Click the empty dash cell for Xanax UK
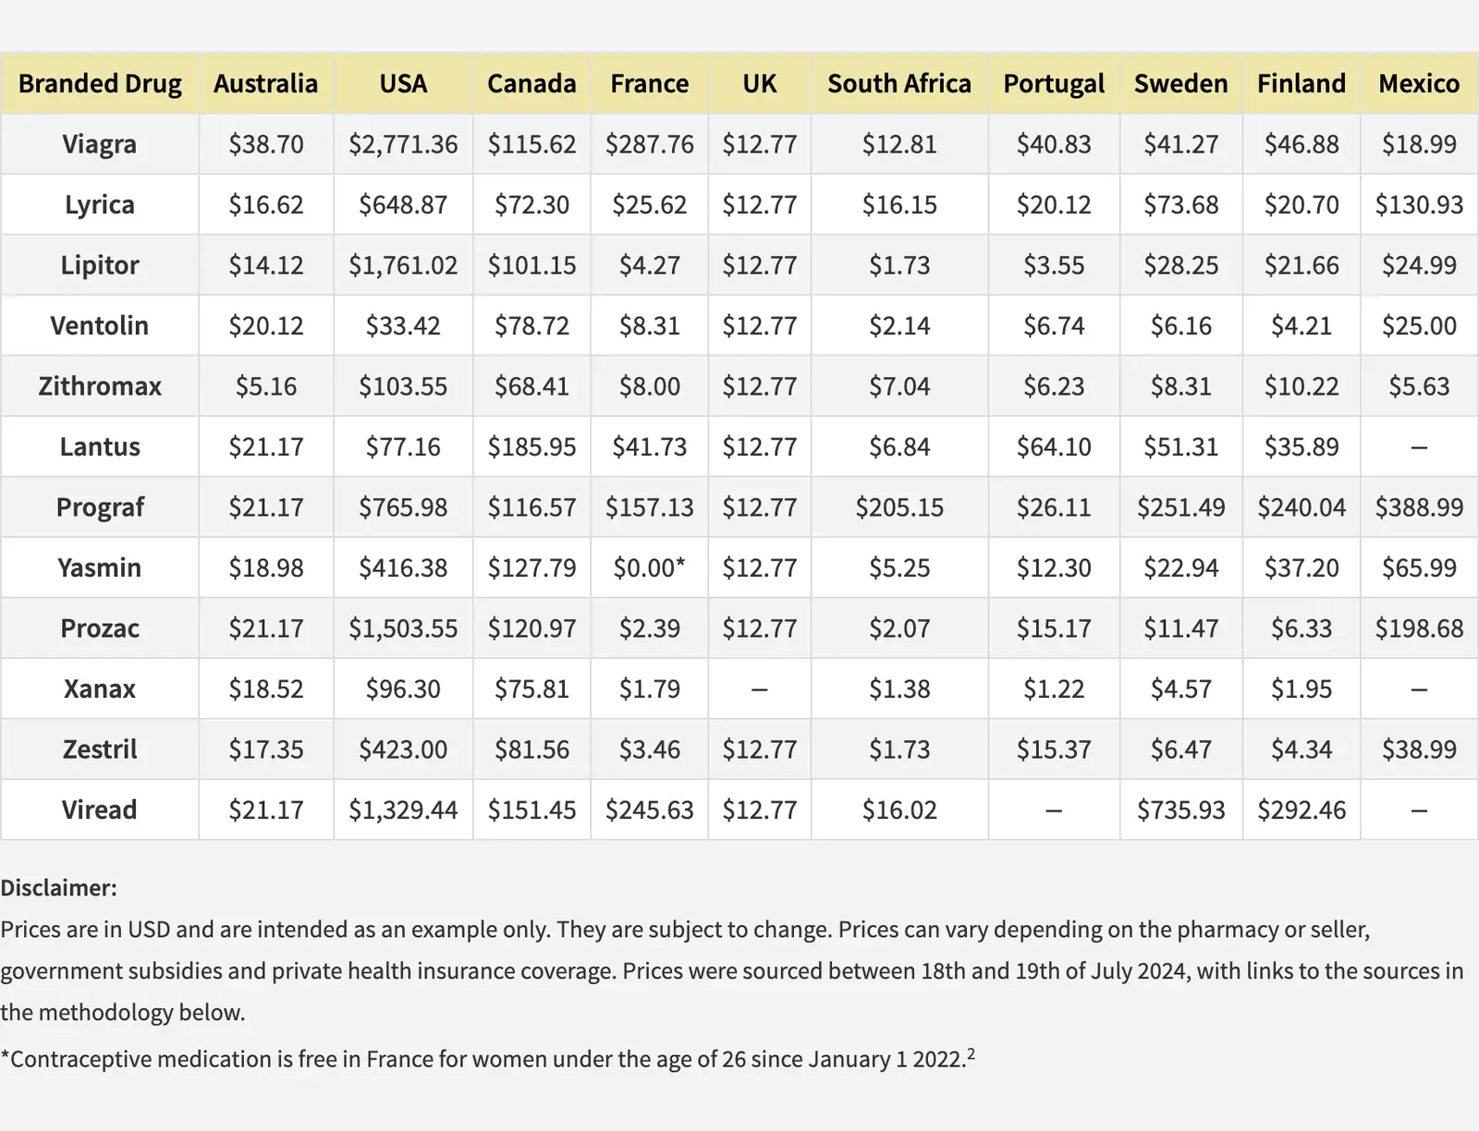 (759, 689)
